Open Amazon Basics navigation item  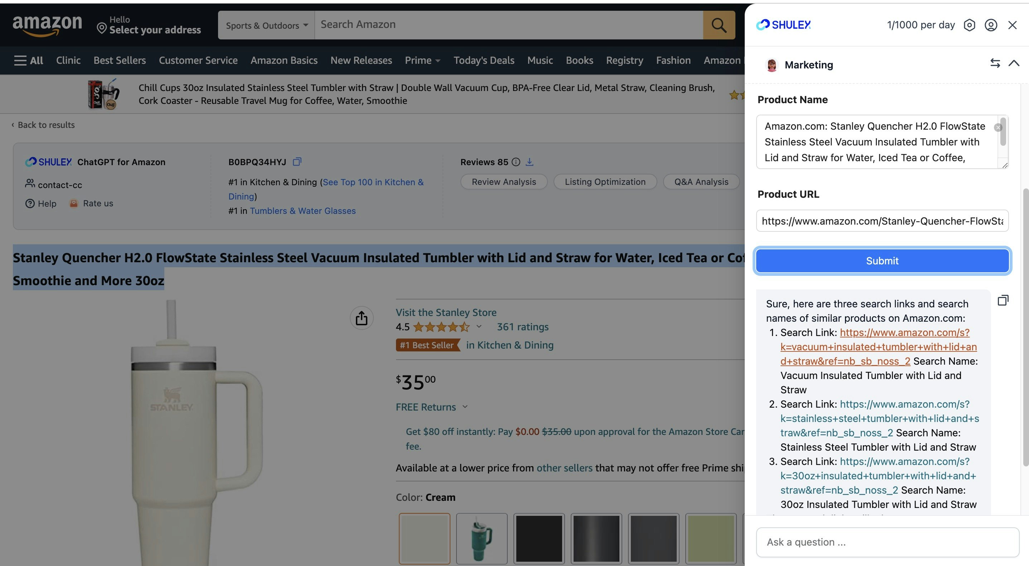284,60
